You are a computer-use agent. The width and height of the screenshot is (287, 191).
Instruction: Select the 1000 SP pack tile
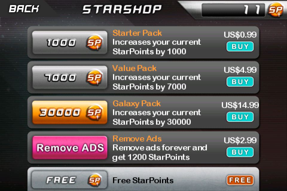click(x=70, y=42)
